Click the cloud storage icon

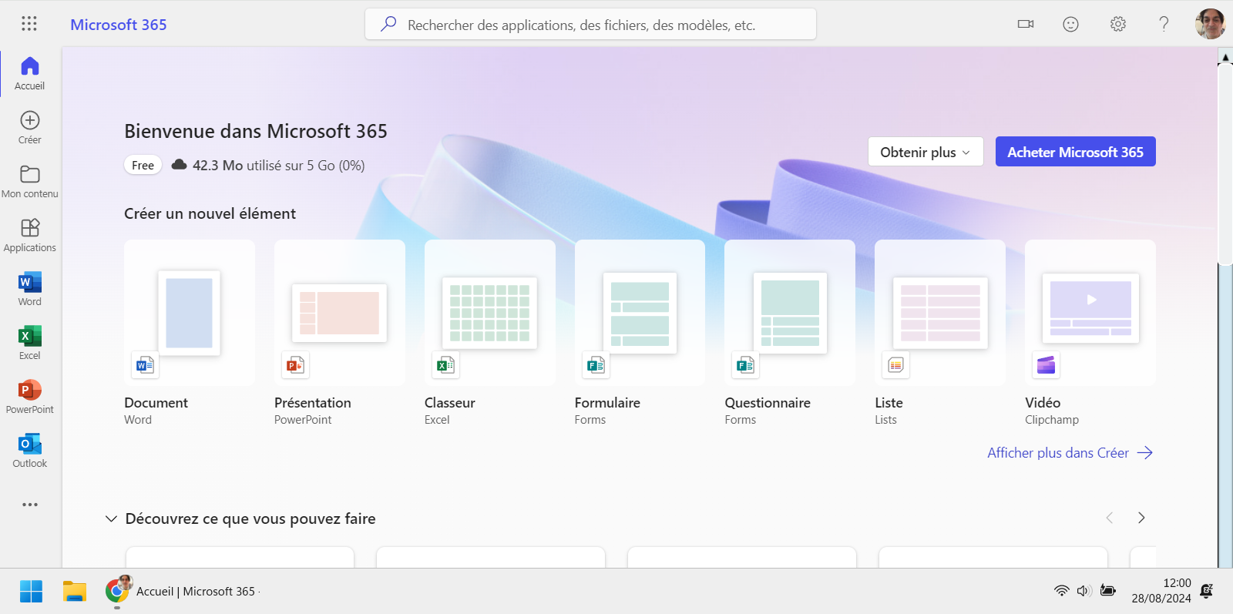(x=179, y=165)
